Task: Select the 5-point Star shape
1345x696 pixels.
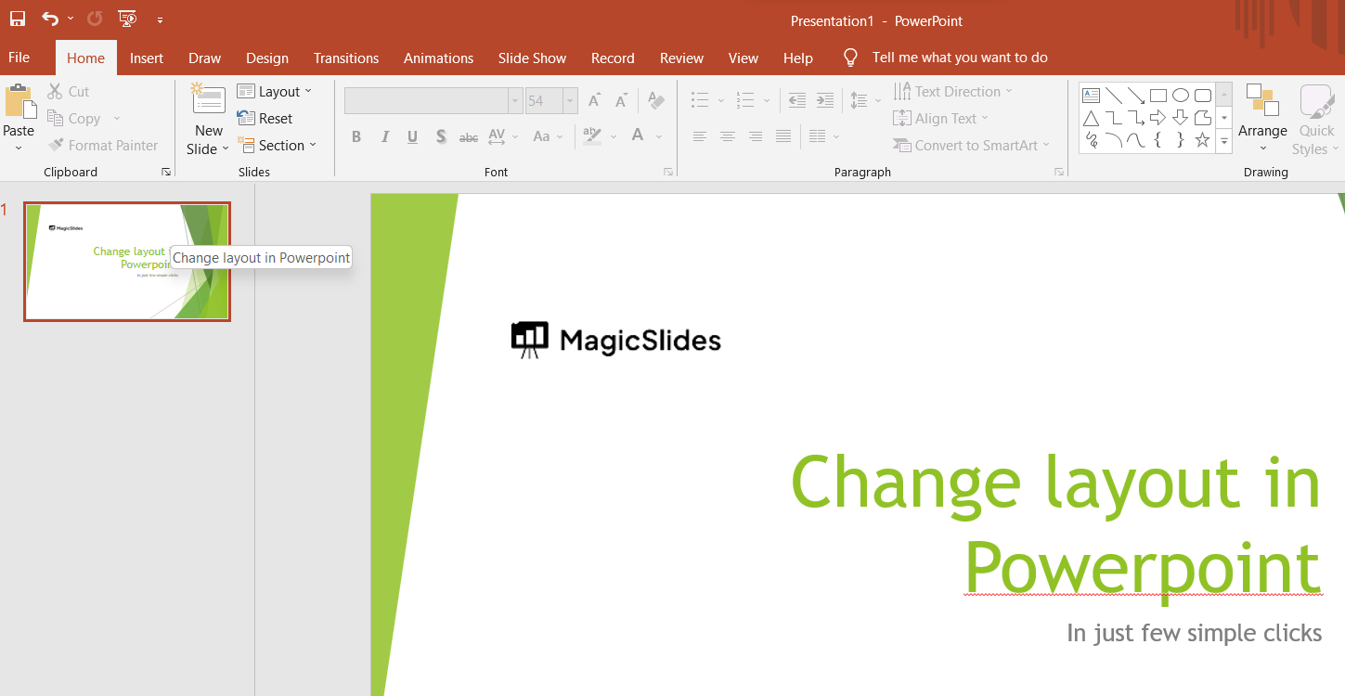Action: click(1202, 141)
